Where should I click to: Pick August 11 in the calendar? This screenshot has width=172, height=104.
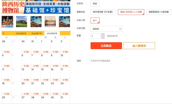tap(7, 75)
